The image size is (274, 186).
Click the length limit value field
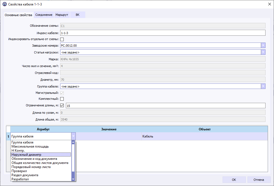point(165,106)
